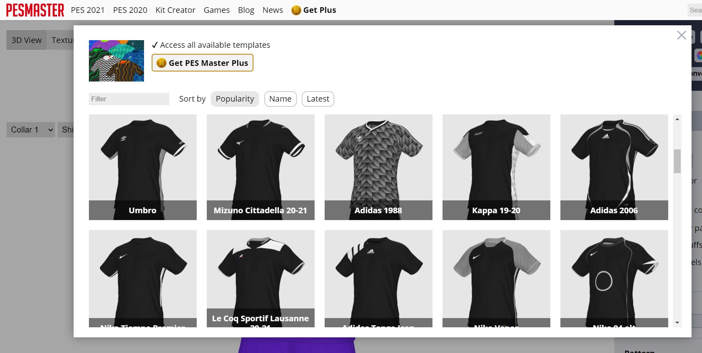Select Le Coq Sportif Lausanne template
Screen dimensions: 702x353
coord(260,278)
